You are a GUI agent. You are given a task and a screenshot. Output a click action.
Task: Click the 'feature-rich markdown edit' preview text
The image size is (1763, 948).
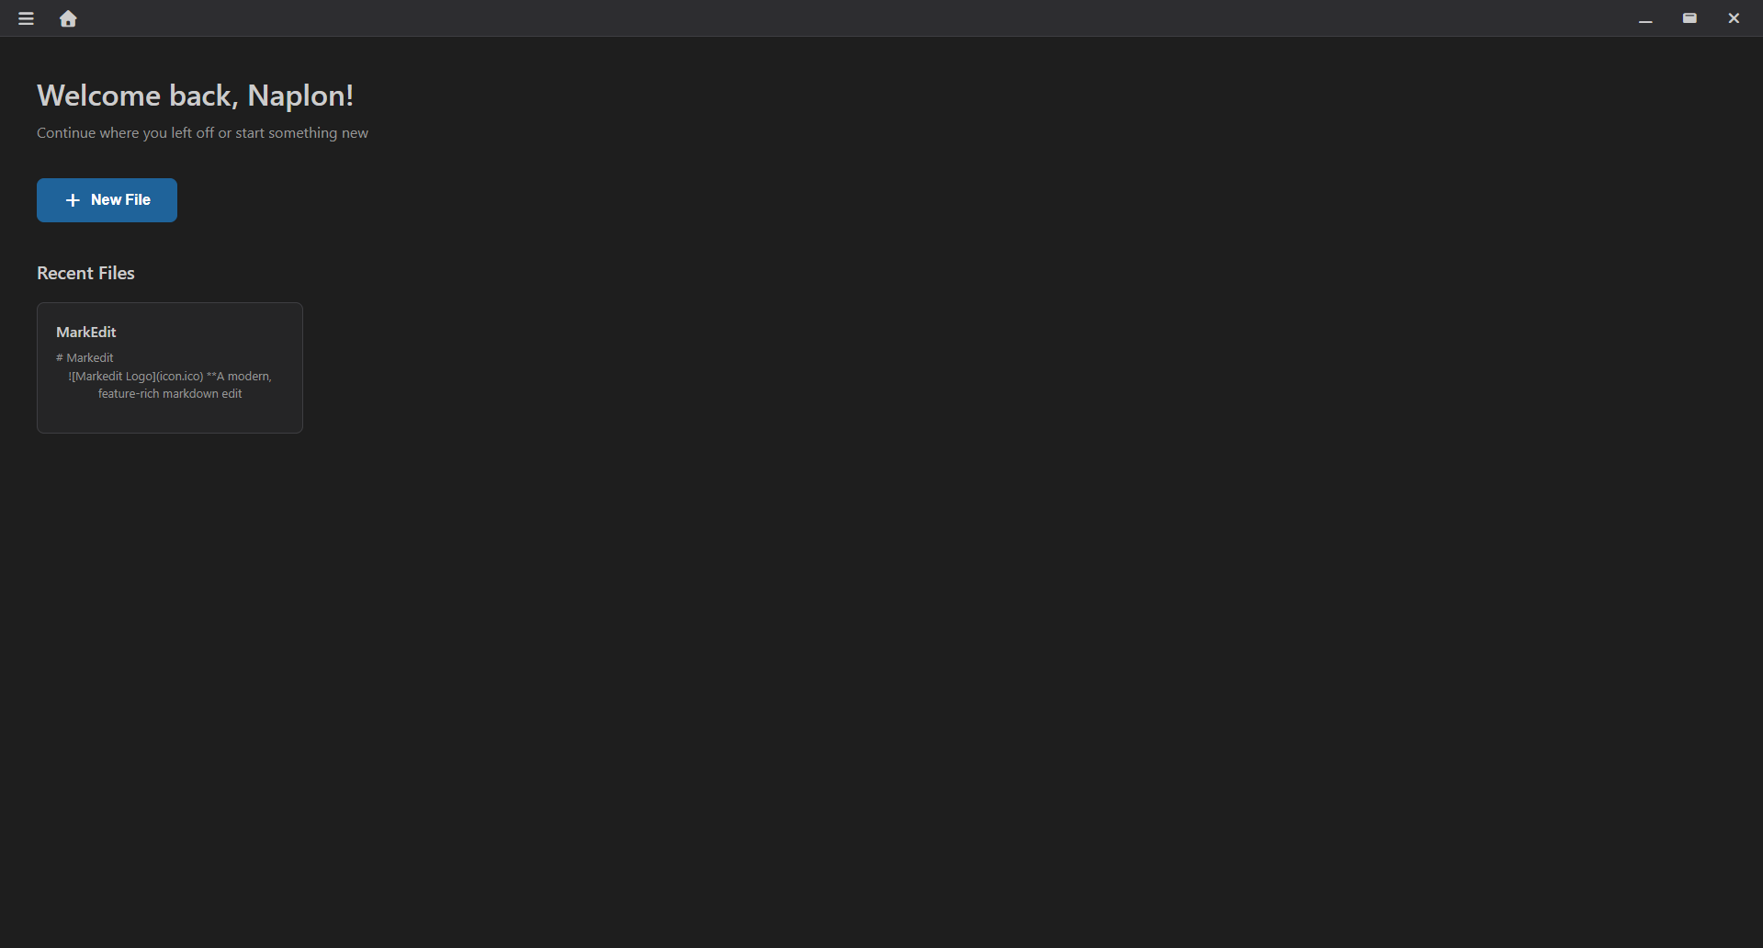point(170,393)
